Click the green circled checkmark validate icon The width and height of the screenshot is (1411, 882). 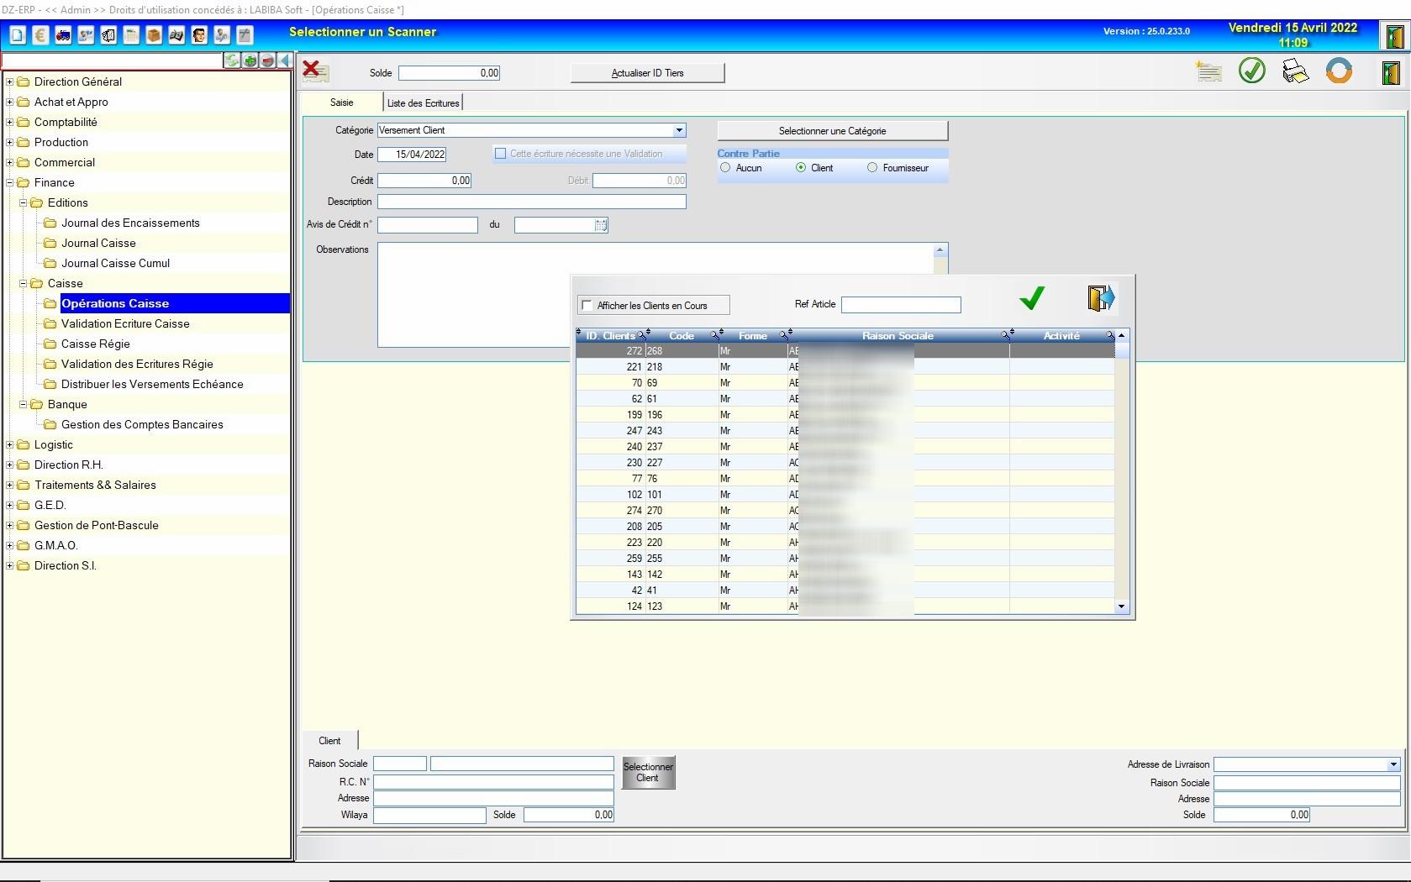pos(1251,71)
